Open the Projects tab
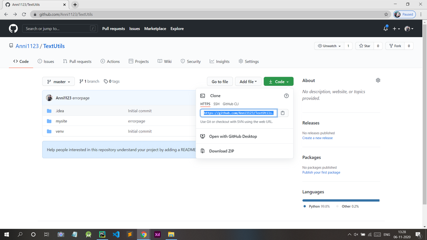The width and height of the screenshot is (427, 240). coord(138,62)
